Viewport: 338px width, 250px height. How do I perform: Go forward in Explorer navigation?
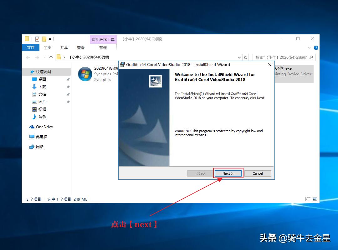click(x=37, y=57)
